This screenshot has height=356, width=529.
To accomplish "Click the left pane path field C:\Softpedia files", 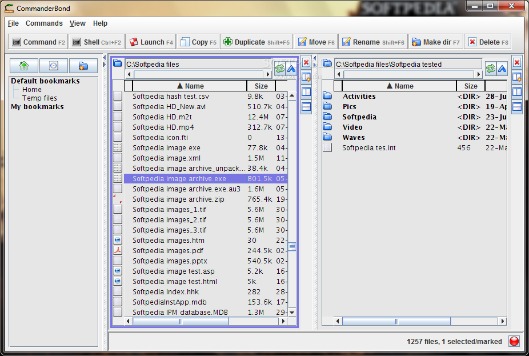I will click(199, 64).
